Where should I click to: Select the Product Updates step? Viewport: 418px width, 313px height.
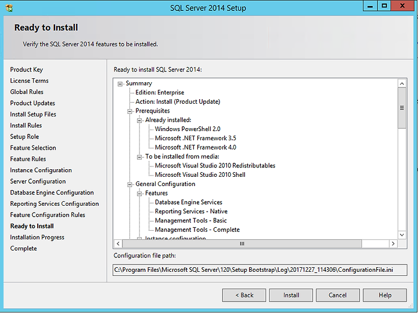point(33,103)
